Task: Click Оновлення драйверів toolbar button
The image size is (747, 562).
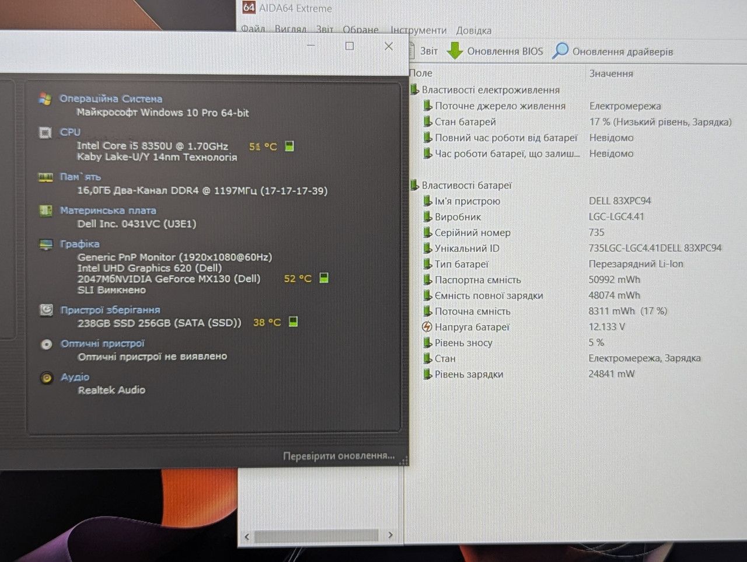Action: click(x=623, y=52)
